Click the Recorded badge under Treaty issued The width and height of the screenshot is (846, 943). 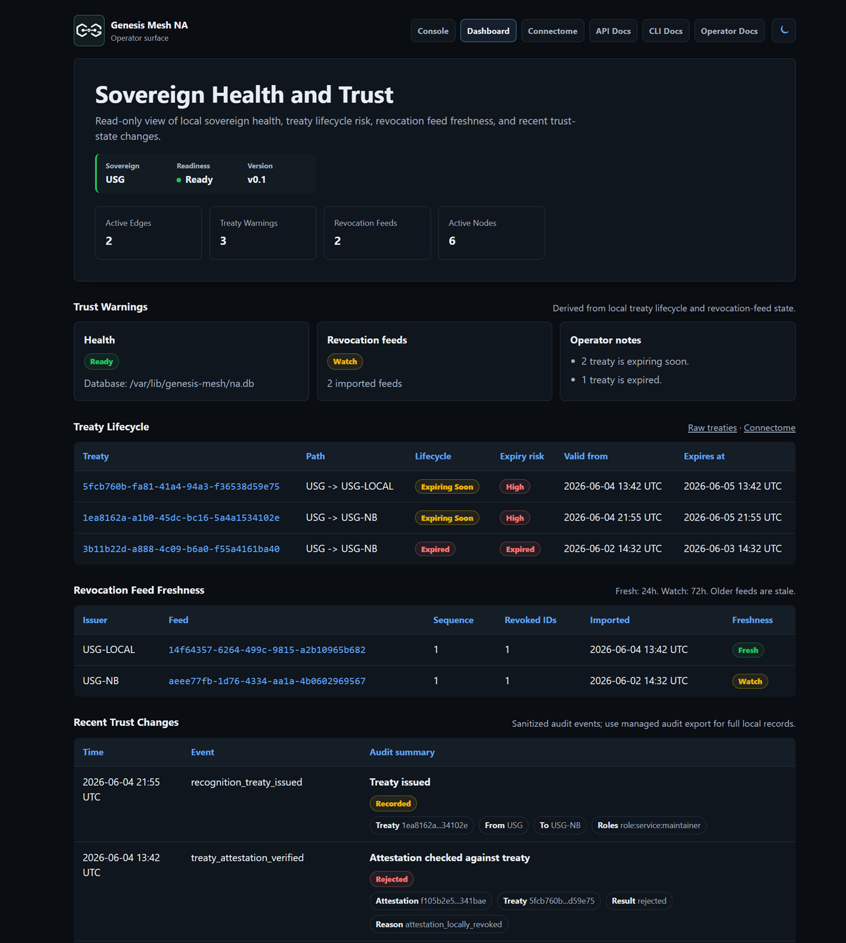(393, 804)
